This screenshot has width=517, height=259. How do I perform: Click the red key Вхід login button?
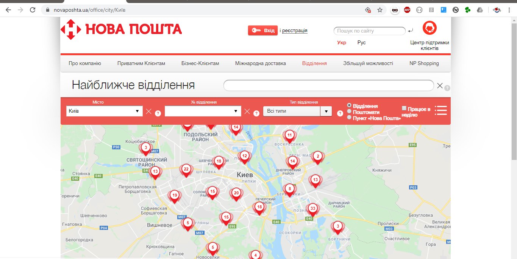click(263, 31)
